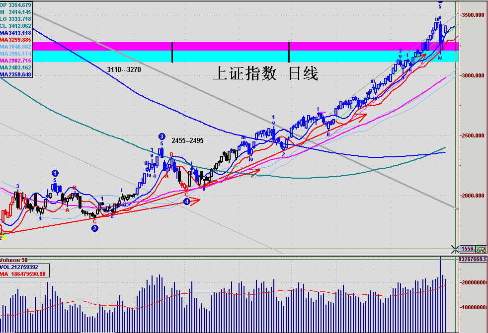The image size is (488, 333).
Task: Select the MA 3046.662 legend entry
Action: (15, 47)
